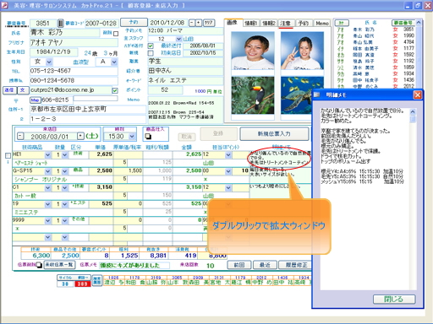433x324 pixels.
Task: Switch to the 情報2 tab
Action: [268, 23]
